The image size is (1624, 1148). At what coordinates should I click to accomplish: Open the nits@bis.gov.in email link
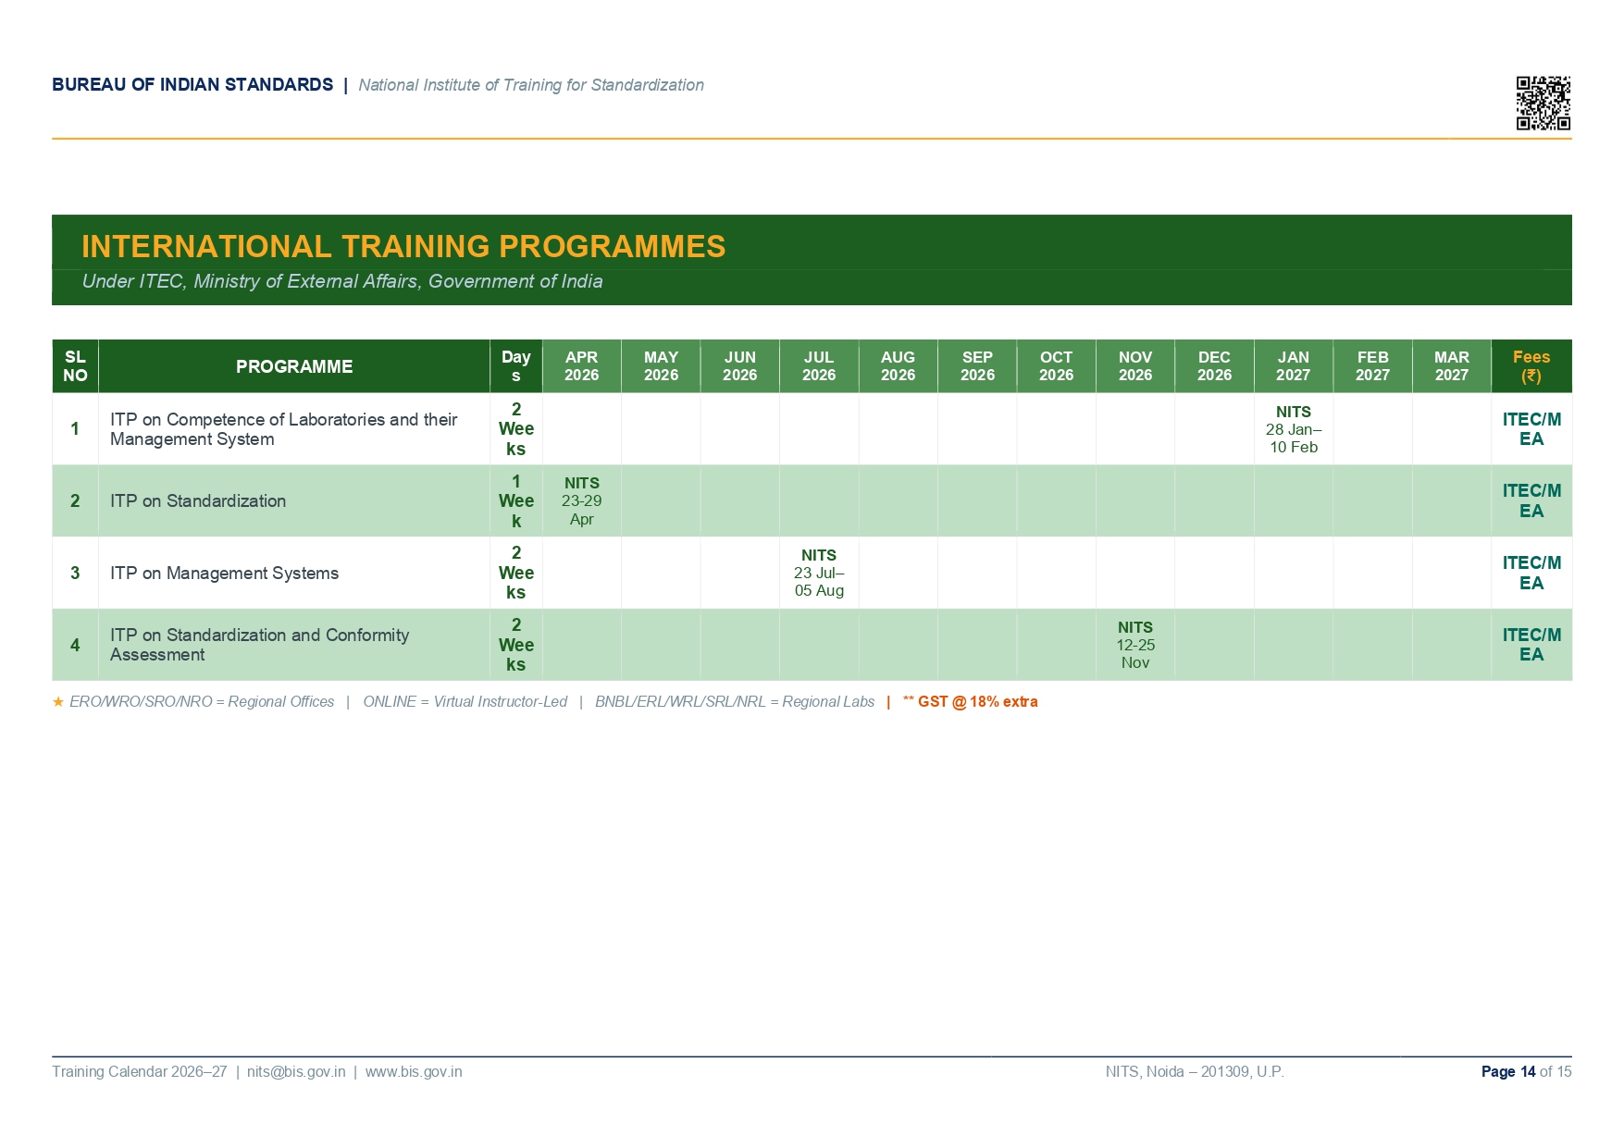[x=296, y=1071]
